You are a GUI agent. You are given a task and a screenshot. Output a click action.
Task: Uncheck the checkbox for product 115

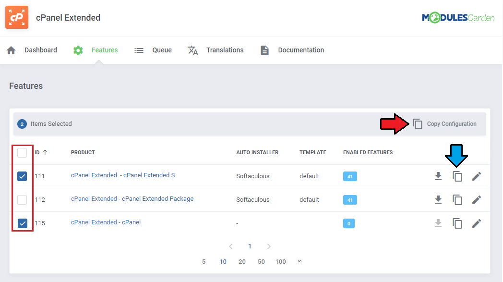[22, 223]
